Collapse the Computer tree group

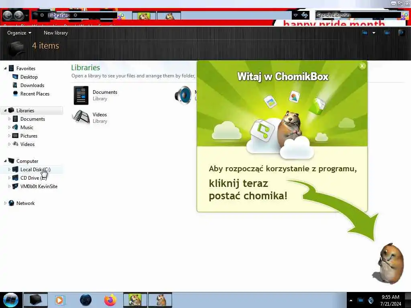click(5, 161)
